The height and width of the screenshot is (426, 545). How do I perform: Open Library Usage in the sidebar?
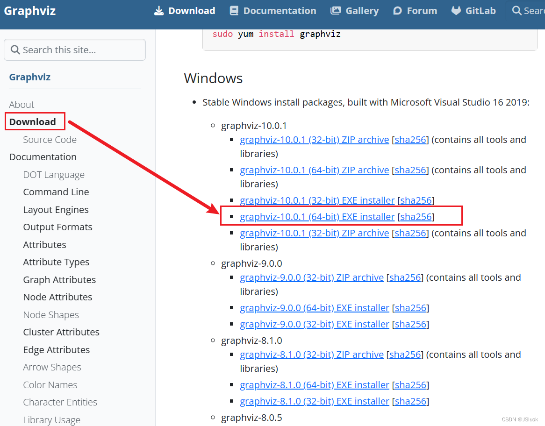(52, 420)
